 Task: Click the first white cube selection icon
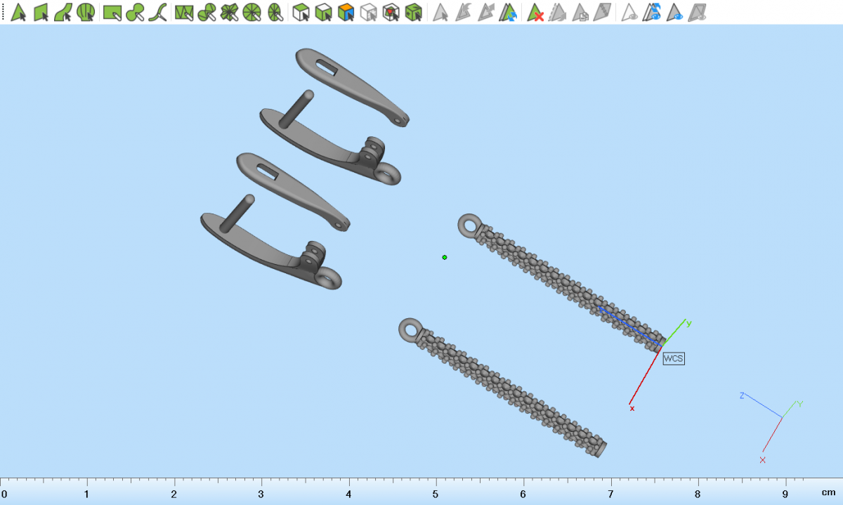tap(301, 12)
